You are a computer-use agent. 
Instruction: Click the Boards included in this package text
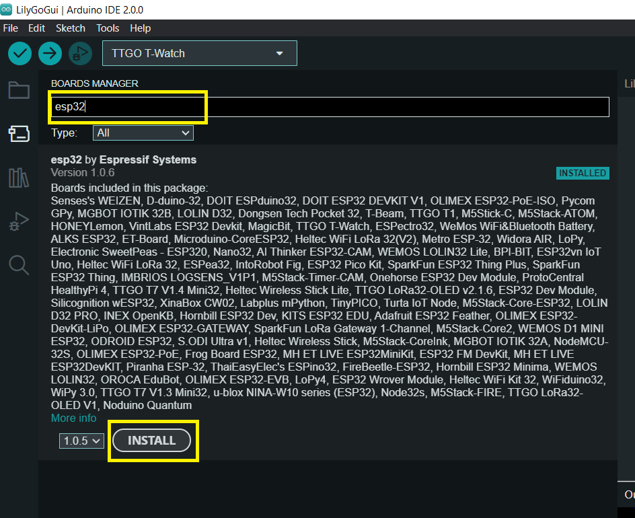130,188
